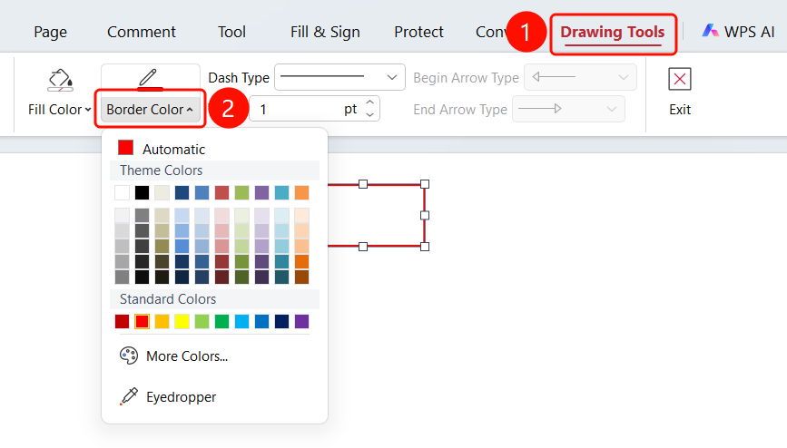Select the gold orange standard color swatch
Viewport: 787px width, 448px height.
162,321
